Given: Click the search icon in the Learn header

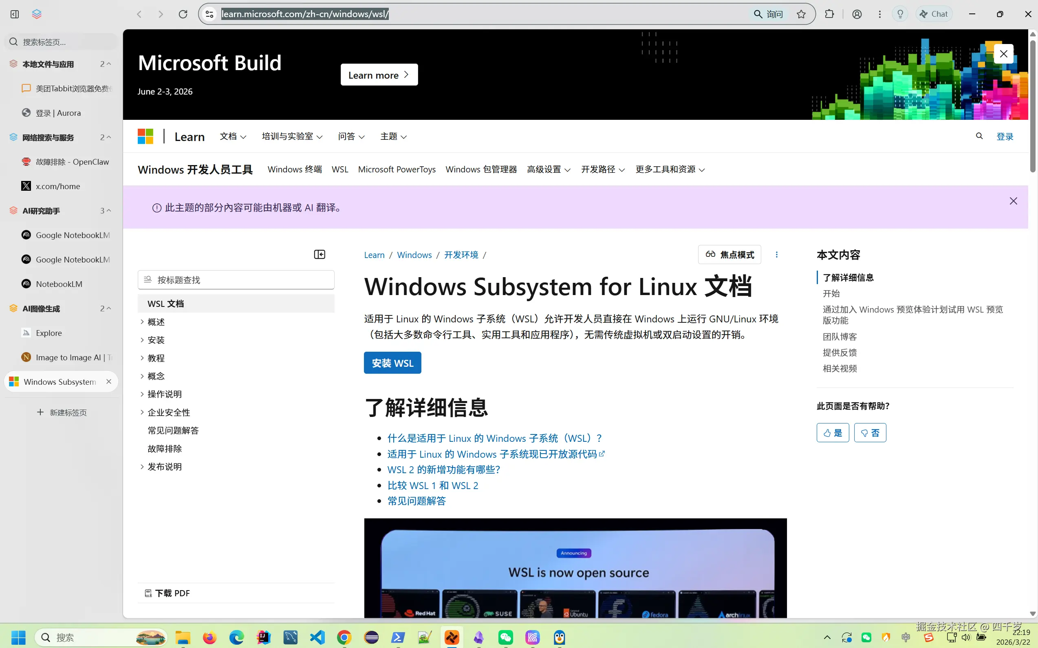Looking at the screenshot, I should click(x=979, y=136).
